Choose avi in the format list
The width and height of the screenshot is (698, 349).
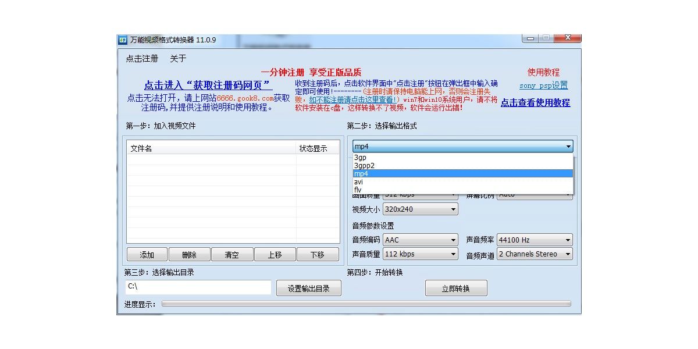click(x=359, y=182)
